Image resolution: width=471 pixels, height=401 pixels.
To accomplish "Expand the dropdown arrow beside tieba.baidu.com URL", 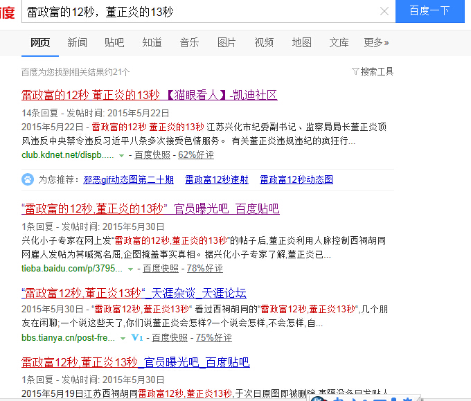I will coord(131,269).
